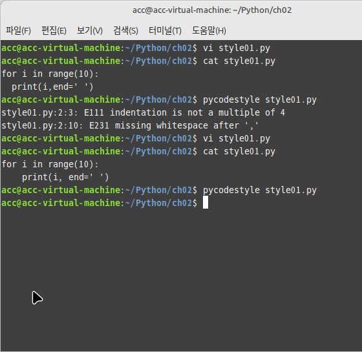The image size is (362, 352).
Task: Open the 편집(E) menu
Action: (54, 30)
